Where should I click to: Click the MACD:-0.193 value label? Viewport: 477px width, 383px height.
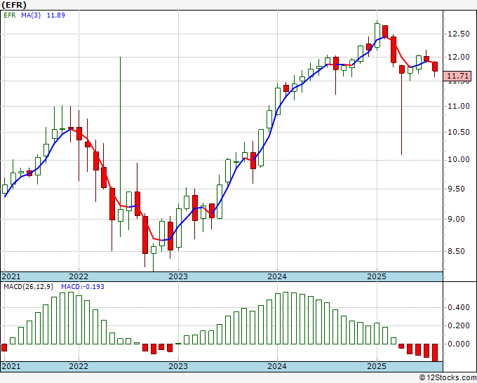(83, 287)
